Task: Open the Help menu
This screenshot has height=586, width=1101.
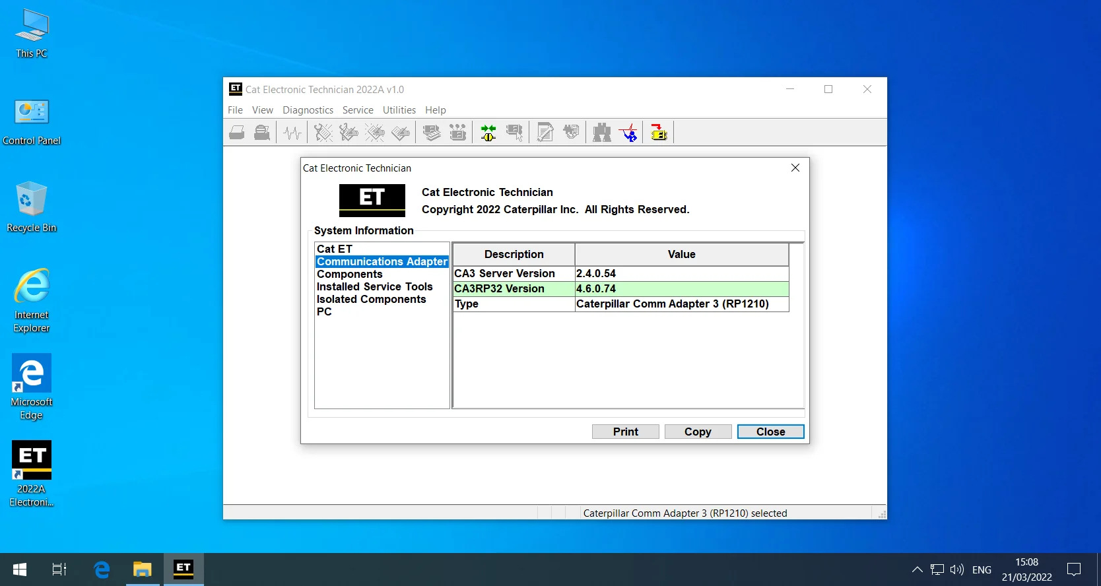Action: [436, 110]
